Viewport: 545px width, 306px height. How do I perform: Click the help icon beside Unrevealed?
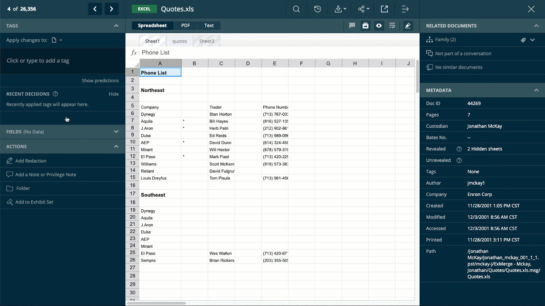point(459,160)
